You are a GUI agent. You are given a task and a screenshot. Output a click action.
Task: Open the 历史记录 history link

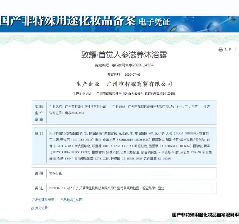tap(41, 208)
